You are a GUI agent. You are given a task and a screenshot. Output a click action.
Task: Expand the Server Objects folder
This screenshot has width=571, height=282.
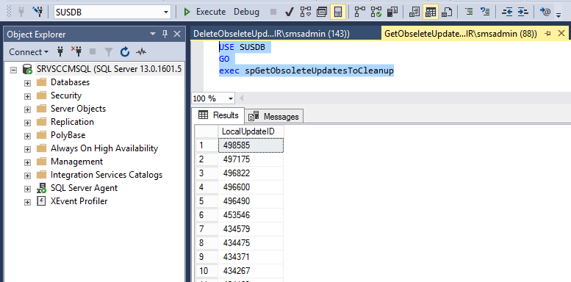pos(27,109)
